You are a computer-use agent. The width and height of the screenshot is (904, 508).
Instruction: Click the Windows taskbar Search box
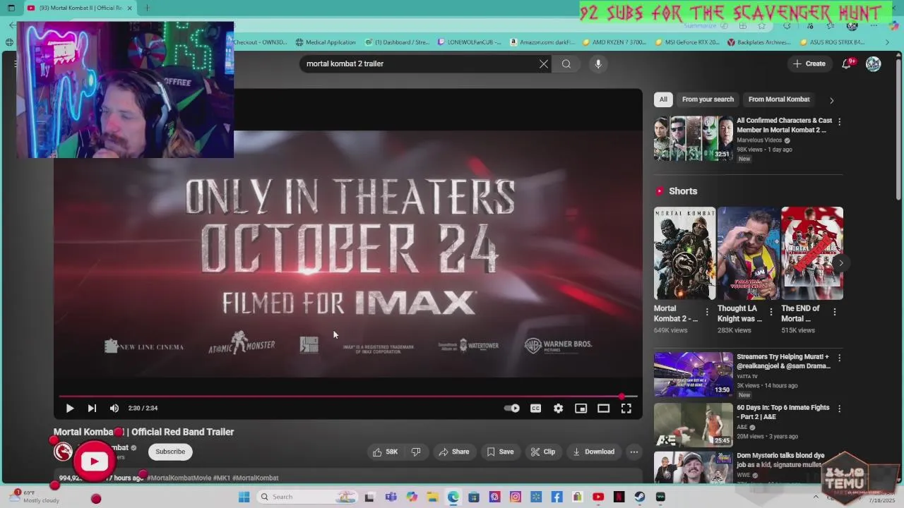tap(306, 497)
